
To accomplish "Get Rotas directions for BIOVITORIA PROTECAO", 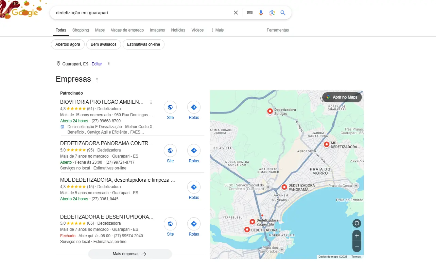I will pos(194,107).
